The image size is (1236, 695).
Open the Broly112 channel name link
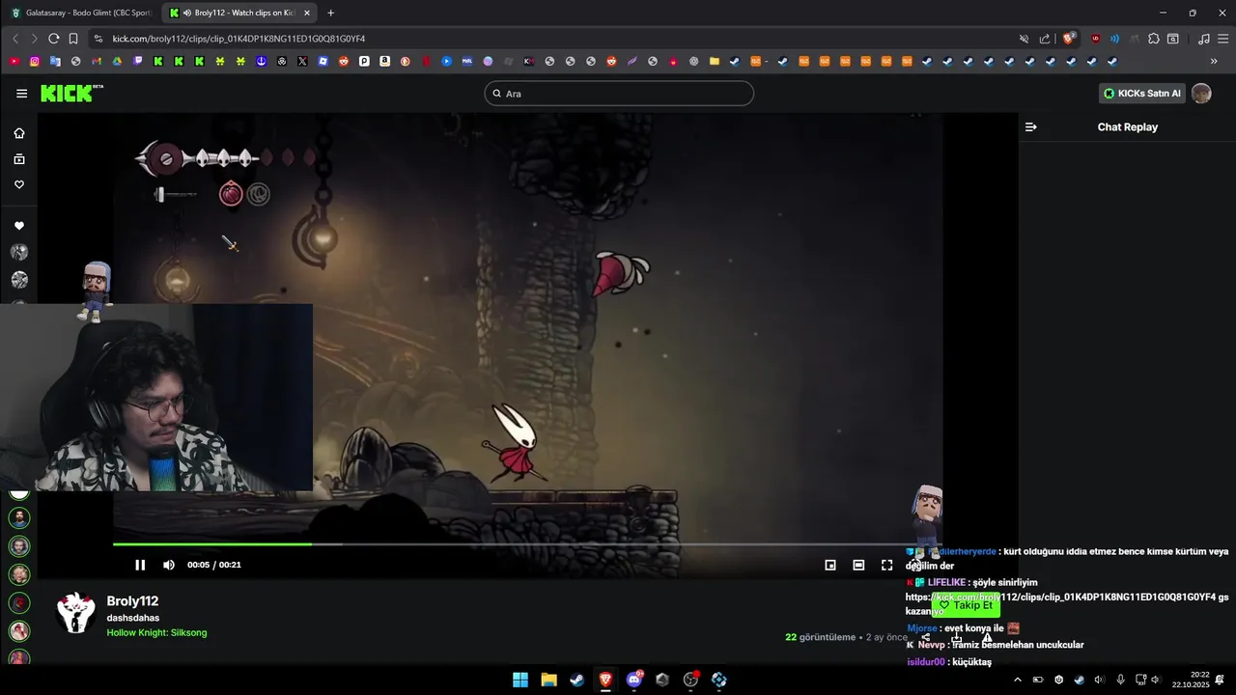coord(132,600)
